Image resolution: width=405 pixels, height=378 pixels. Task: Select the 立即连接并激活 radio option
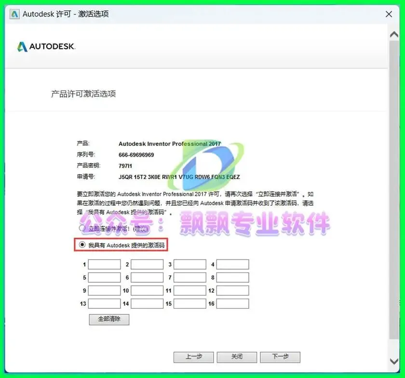pos(82,228)
